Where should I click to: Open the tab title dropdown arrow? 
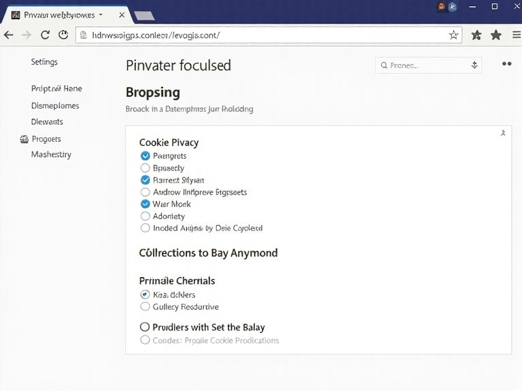click(x=101, y=15)
